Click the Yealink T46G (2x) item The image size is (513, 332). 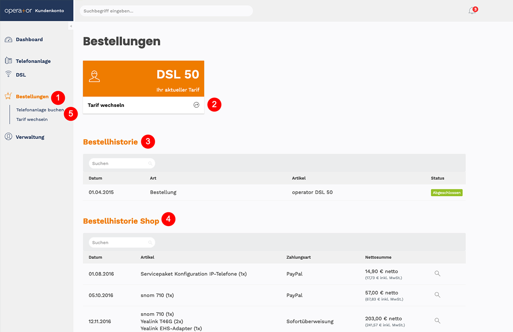[162, 321]
